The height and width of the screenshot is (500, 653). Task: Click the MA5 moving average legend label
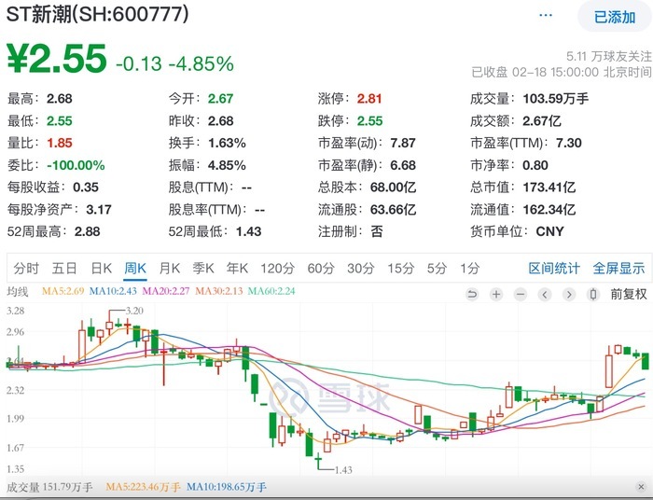pos(63,291)
